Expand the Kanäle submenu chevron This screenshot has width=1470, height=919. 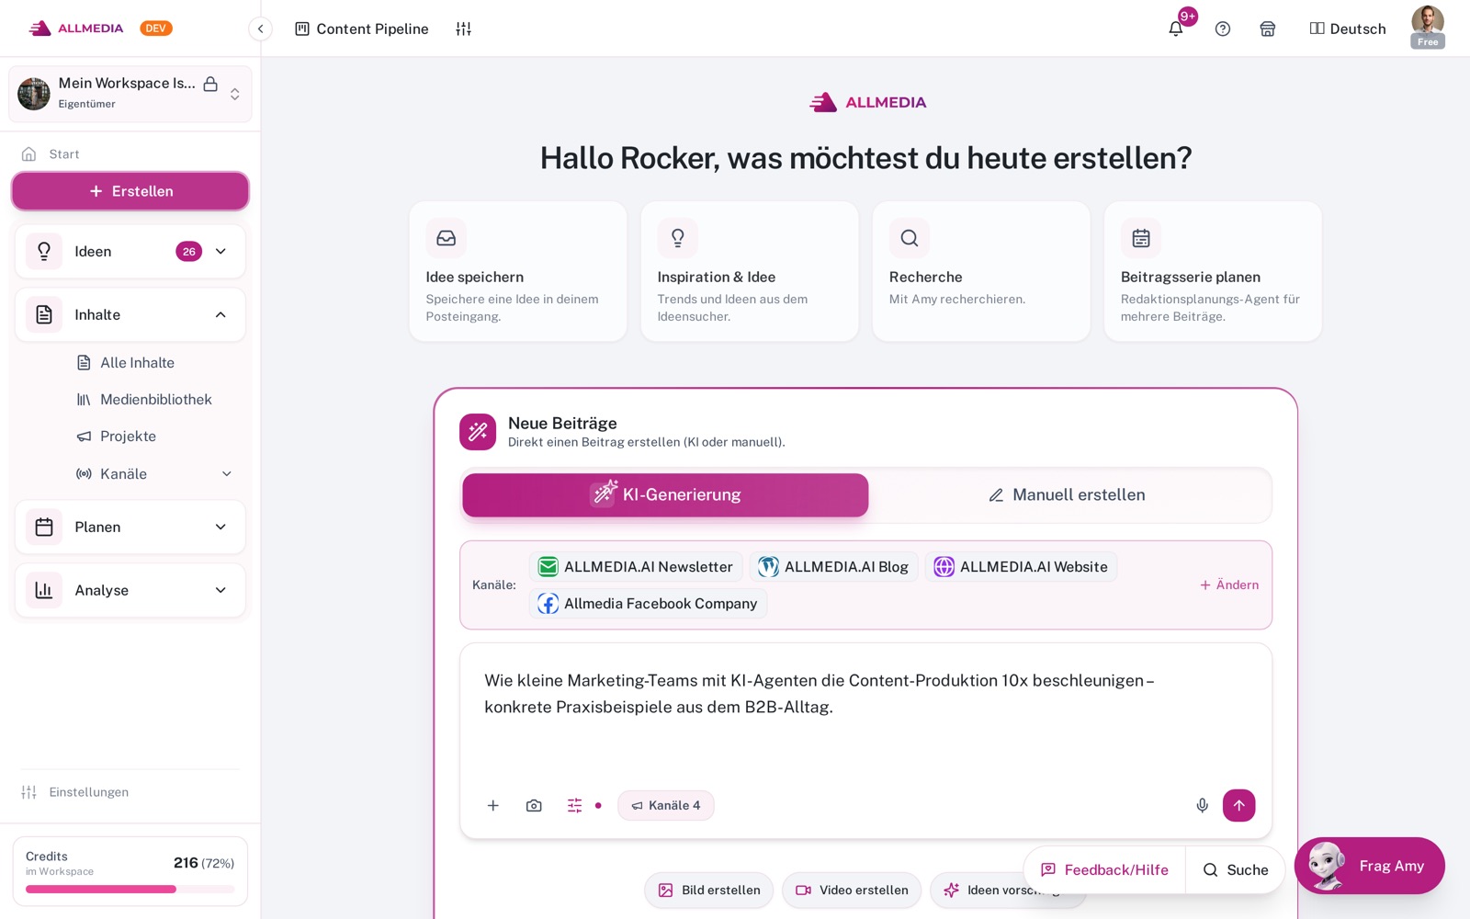(x=227, y=473)
